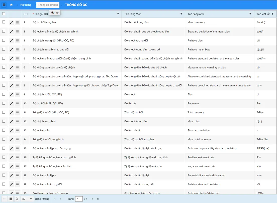Open list icon for row 18
Viewport: 277px width, 203px height.
click(18, 175)
